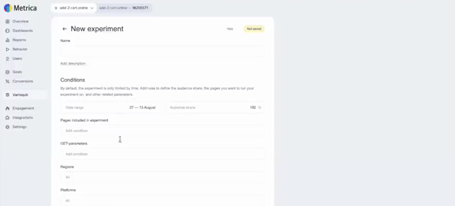Open the Platforms dropdown set to All
Screen dimensions: 455x206
(x=163, y=200)
